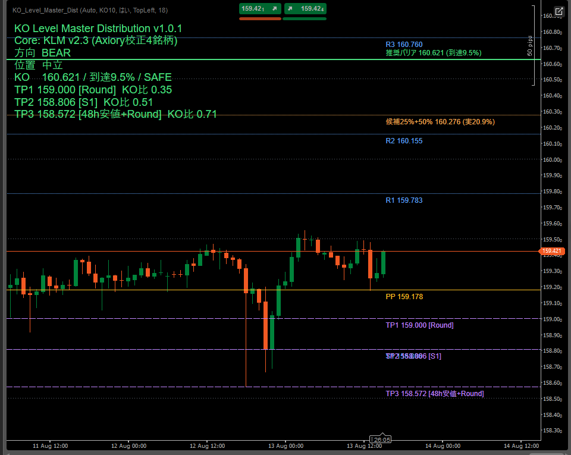Click the sell price button 159.421
Viewport: 571px width, 455px height.
coord(260,9)
